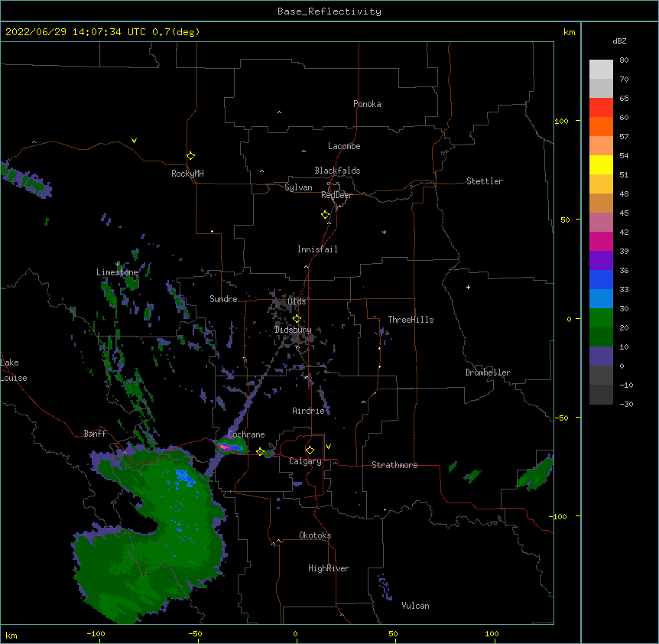This screenshot has width=659, height=644.
Task: Click the Base_Reflectivity title text
Action: pyautogui.click(x=329, y=11)
